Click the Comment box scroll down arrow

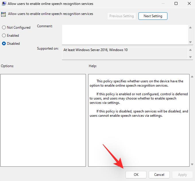pyautogui.click(x=190, y=42)
